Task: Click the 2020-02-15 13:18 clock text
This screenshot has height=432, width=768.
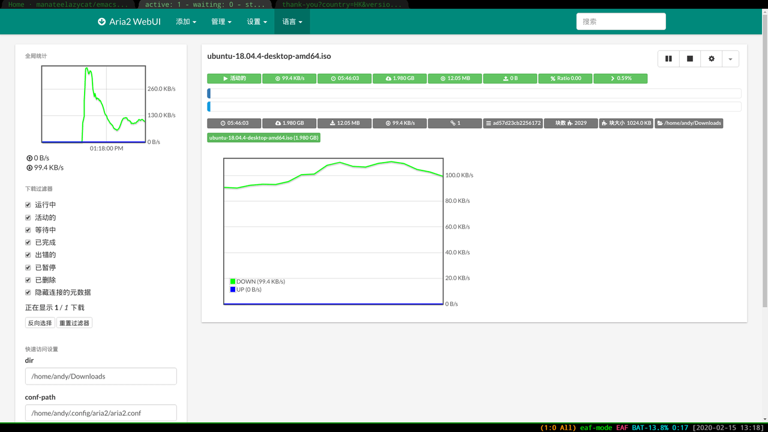Action: tap(729, 428)
